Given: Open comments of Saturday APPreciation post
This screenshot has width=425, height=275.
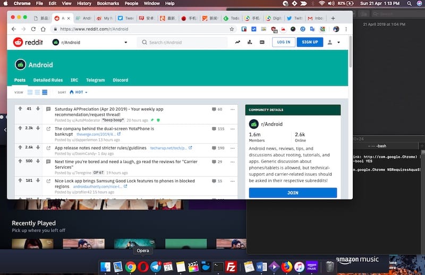Looking at the screenshot, I should [x=217, y=110].
